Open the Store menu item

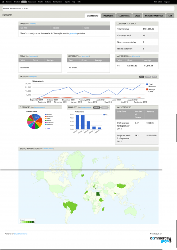tap(24, 2)
